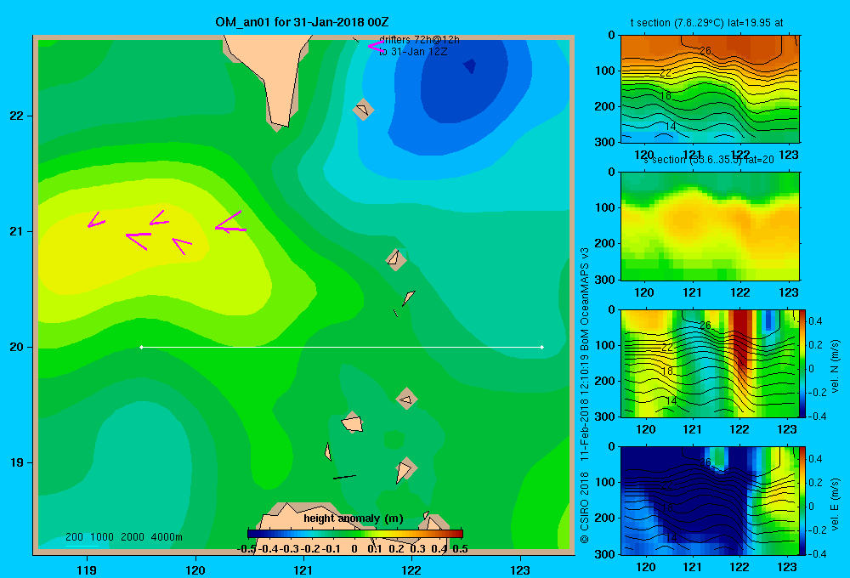Click the "0.5" value ending the height anomaly scale

[460, 549]
